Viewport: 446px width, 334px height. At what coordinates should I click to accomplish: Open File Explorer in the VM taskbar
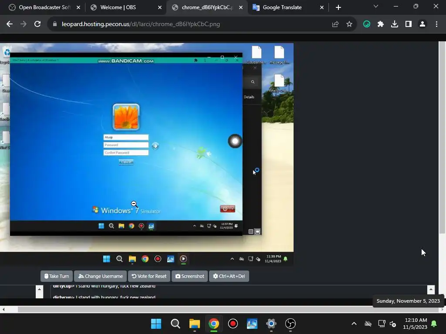[x=132, y=259]
